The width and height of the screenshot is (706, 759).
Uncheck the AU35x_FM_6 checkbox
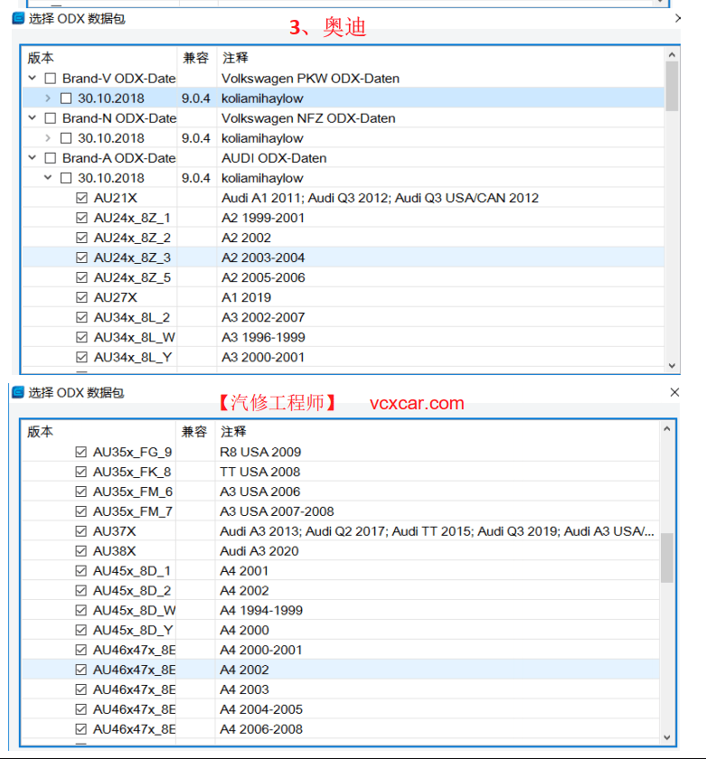tap(80, 492)
